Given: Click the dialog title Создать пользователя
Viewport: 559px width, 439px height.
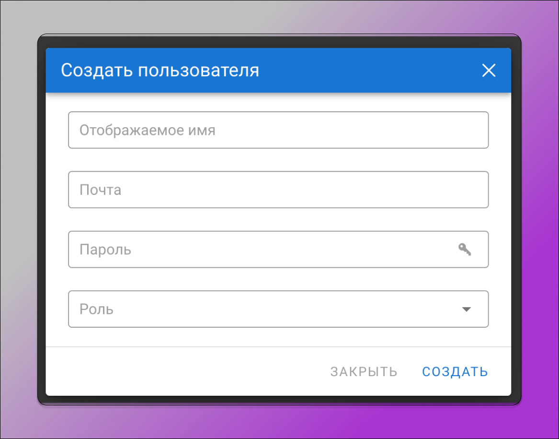Looking at the screenshot, I should 160,70.
